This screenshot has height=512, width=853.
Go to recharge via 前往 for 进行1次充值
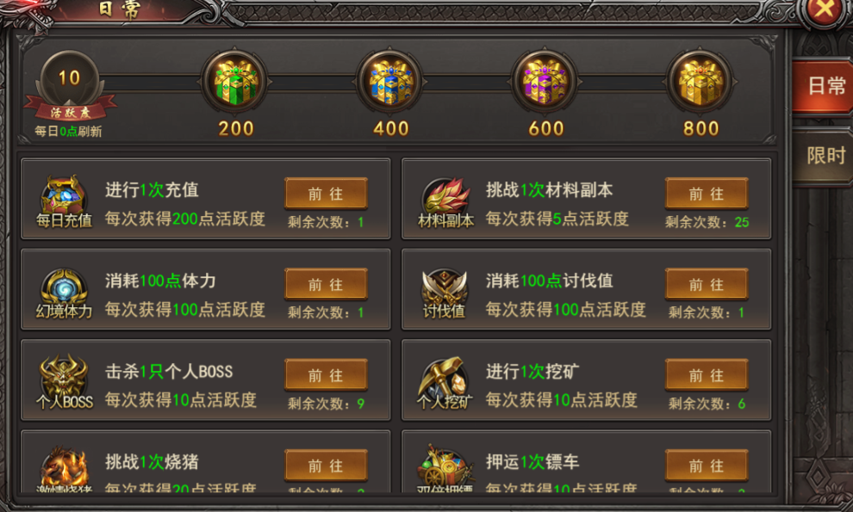coord(326,194)
